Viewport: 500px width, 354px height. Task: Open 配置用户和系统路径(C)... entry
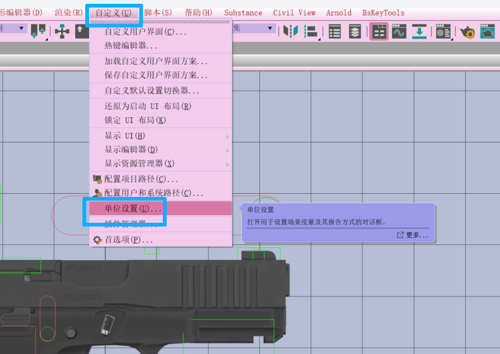pos(161,192)
